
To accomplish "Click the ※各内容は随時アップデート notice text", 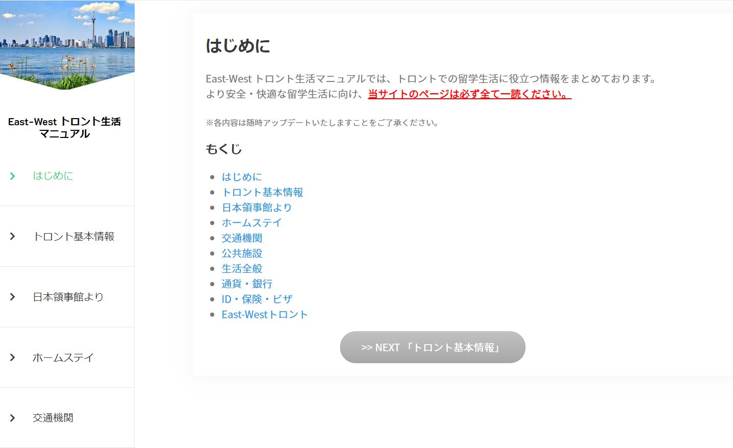I will [323, 123].
